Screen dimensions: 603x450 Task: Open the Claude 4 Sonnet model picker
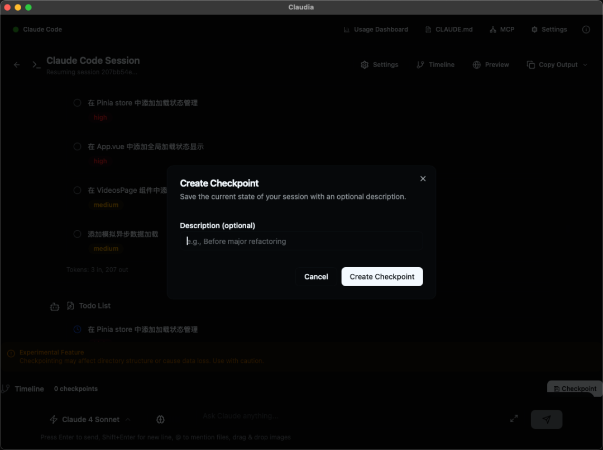click(91, 420)
